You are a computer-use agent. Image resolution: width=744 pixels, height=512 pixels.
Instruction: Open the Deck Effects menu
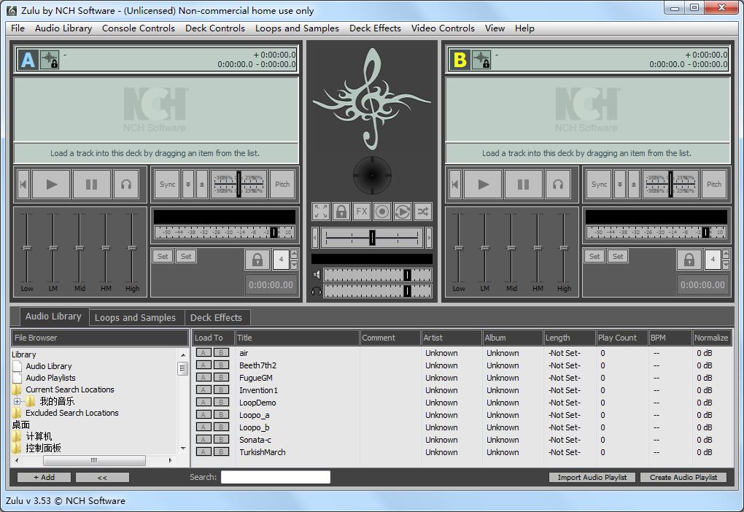375,28
